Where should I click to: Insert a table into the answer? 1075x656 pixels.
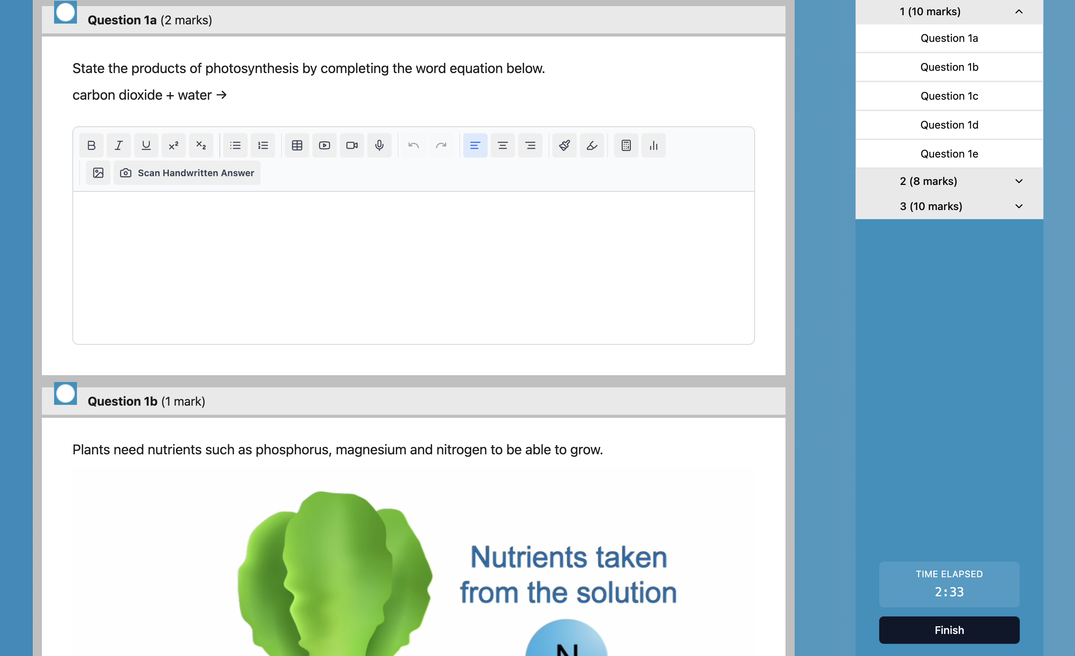pyautogui.click(x=297, y=145)
